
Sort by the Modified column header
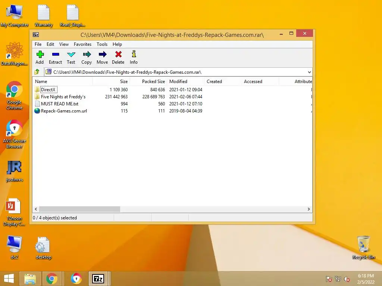click(x=186, y=82)
